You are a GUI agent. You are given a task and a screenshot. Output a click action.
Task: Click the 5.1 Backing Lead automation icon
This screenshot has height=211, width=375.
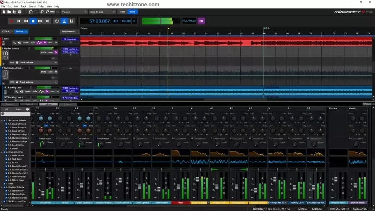click(x=41, y=91)
